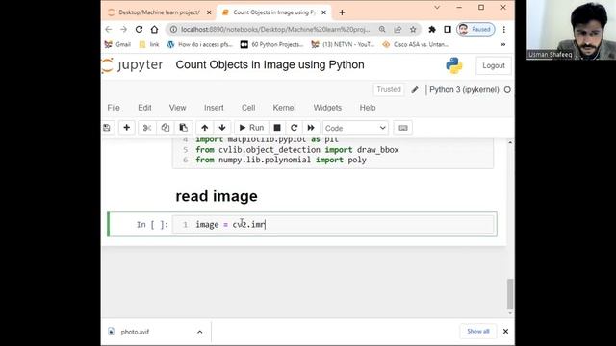Bookmark this page with the star icon
Screen dimensions: 616x346
click(x=413, y=30)
